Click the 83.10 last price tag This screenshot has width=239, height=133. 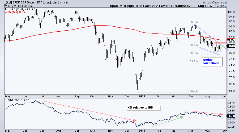point(231,46)
